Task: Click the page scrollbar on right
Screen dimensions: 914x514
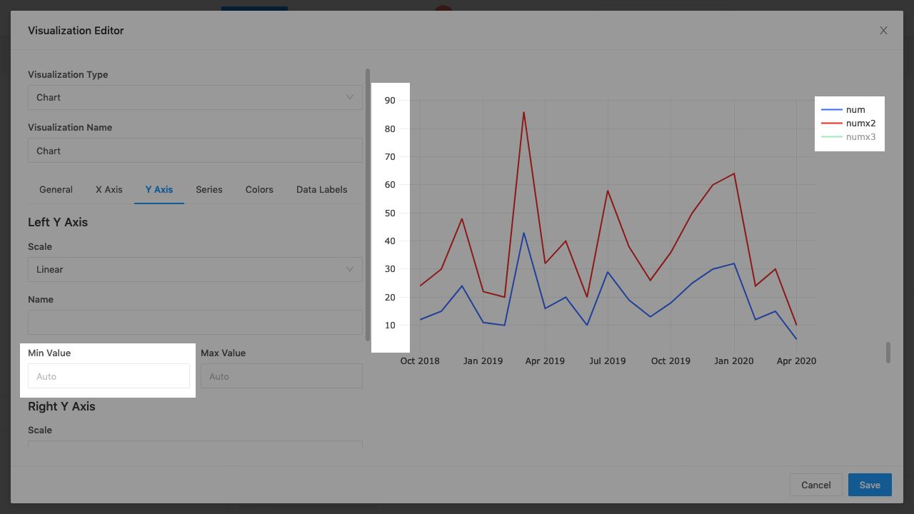Action: [x=888, y=353]
